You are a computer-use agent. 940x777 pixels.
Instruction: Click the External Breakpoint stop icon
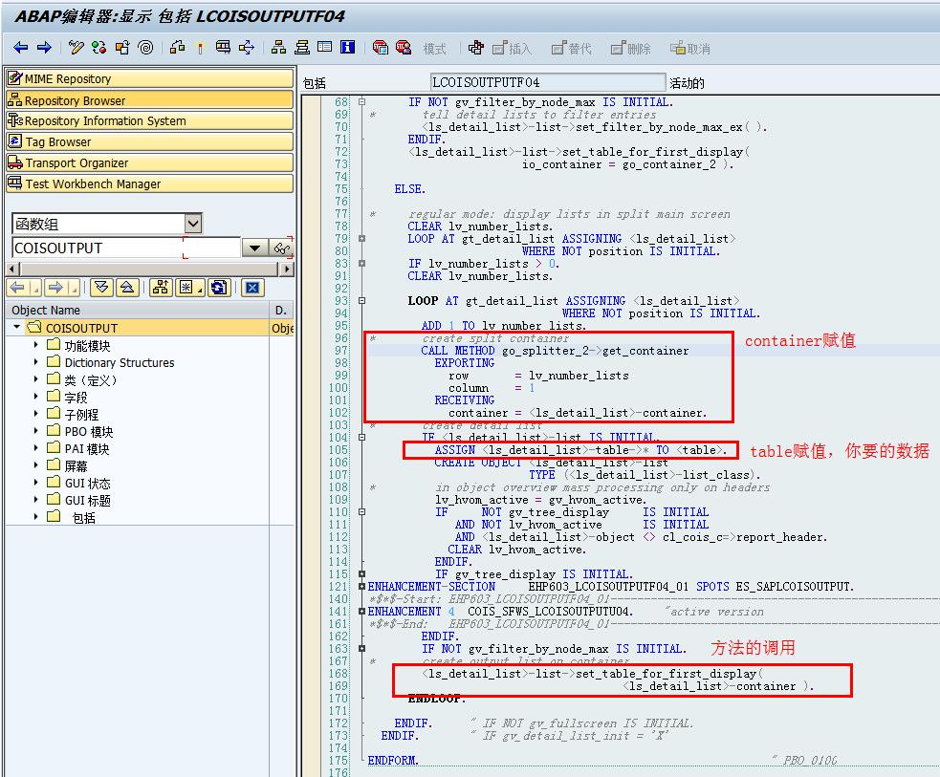(x=404, y=48)
